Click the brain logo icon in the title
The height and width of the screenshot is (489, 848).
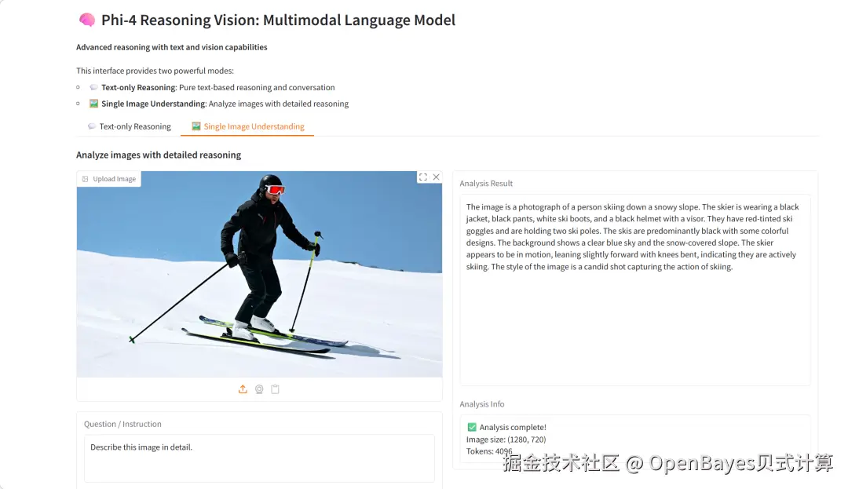(x=87, y=20)
